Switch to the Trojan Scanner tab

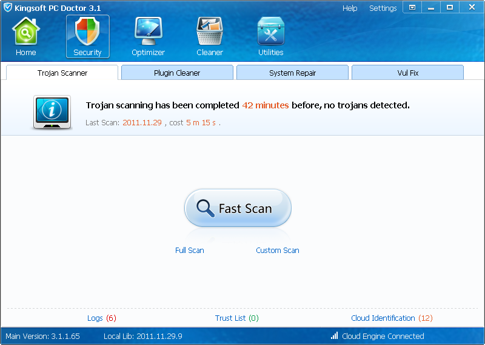click(62, 73)
